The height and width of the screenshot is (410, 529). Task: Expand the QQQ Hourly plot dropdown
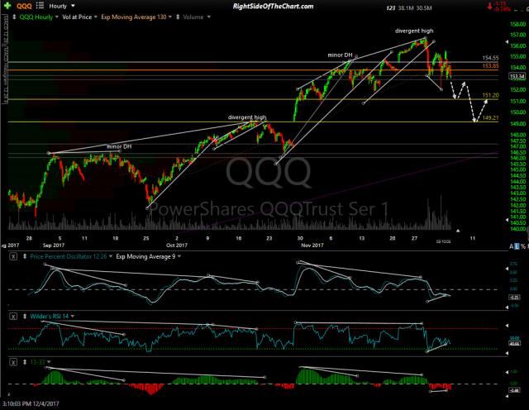[56, 17]
